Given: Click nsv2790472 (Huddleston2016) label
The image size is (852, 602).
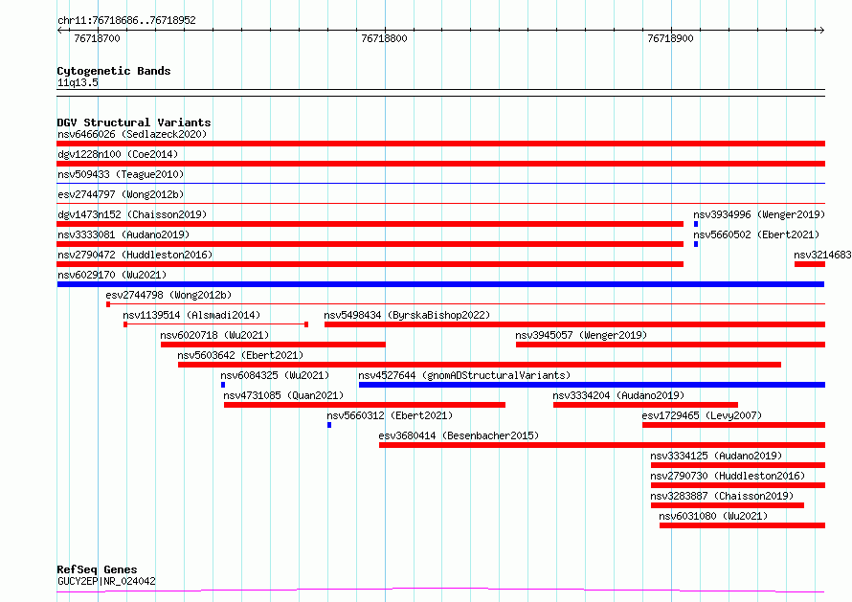Looking at the screenshot, I should [x=135, y=255].
